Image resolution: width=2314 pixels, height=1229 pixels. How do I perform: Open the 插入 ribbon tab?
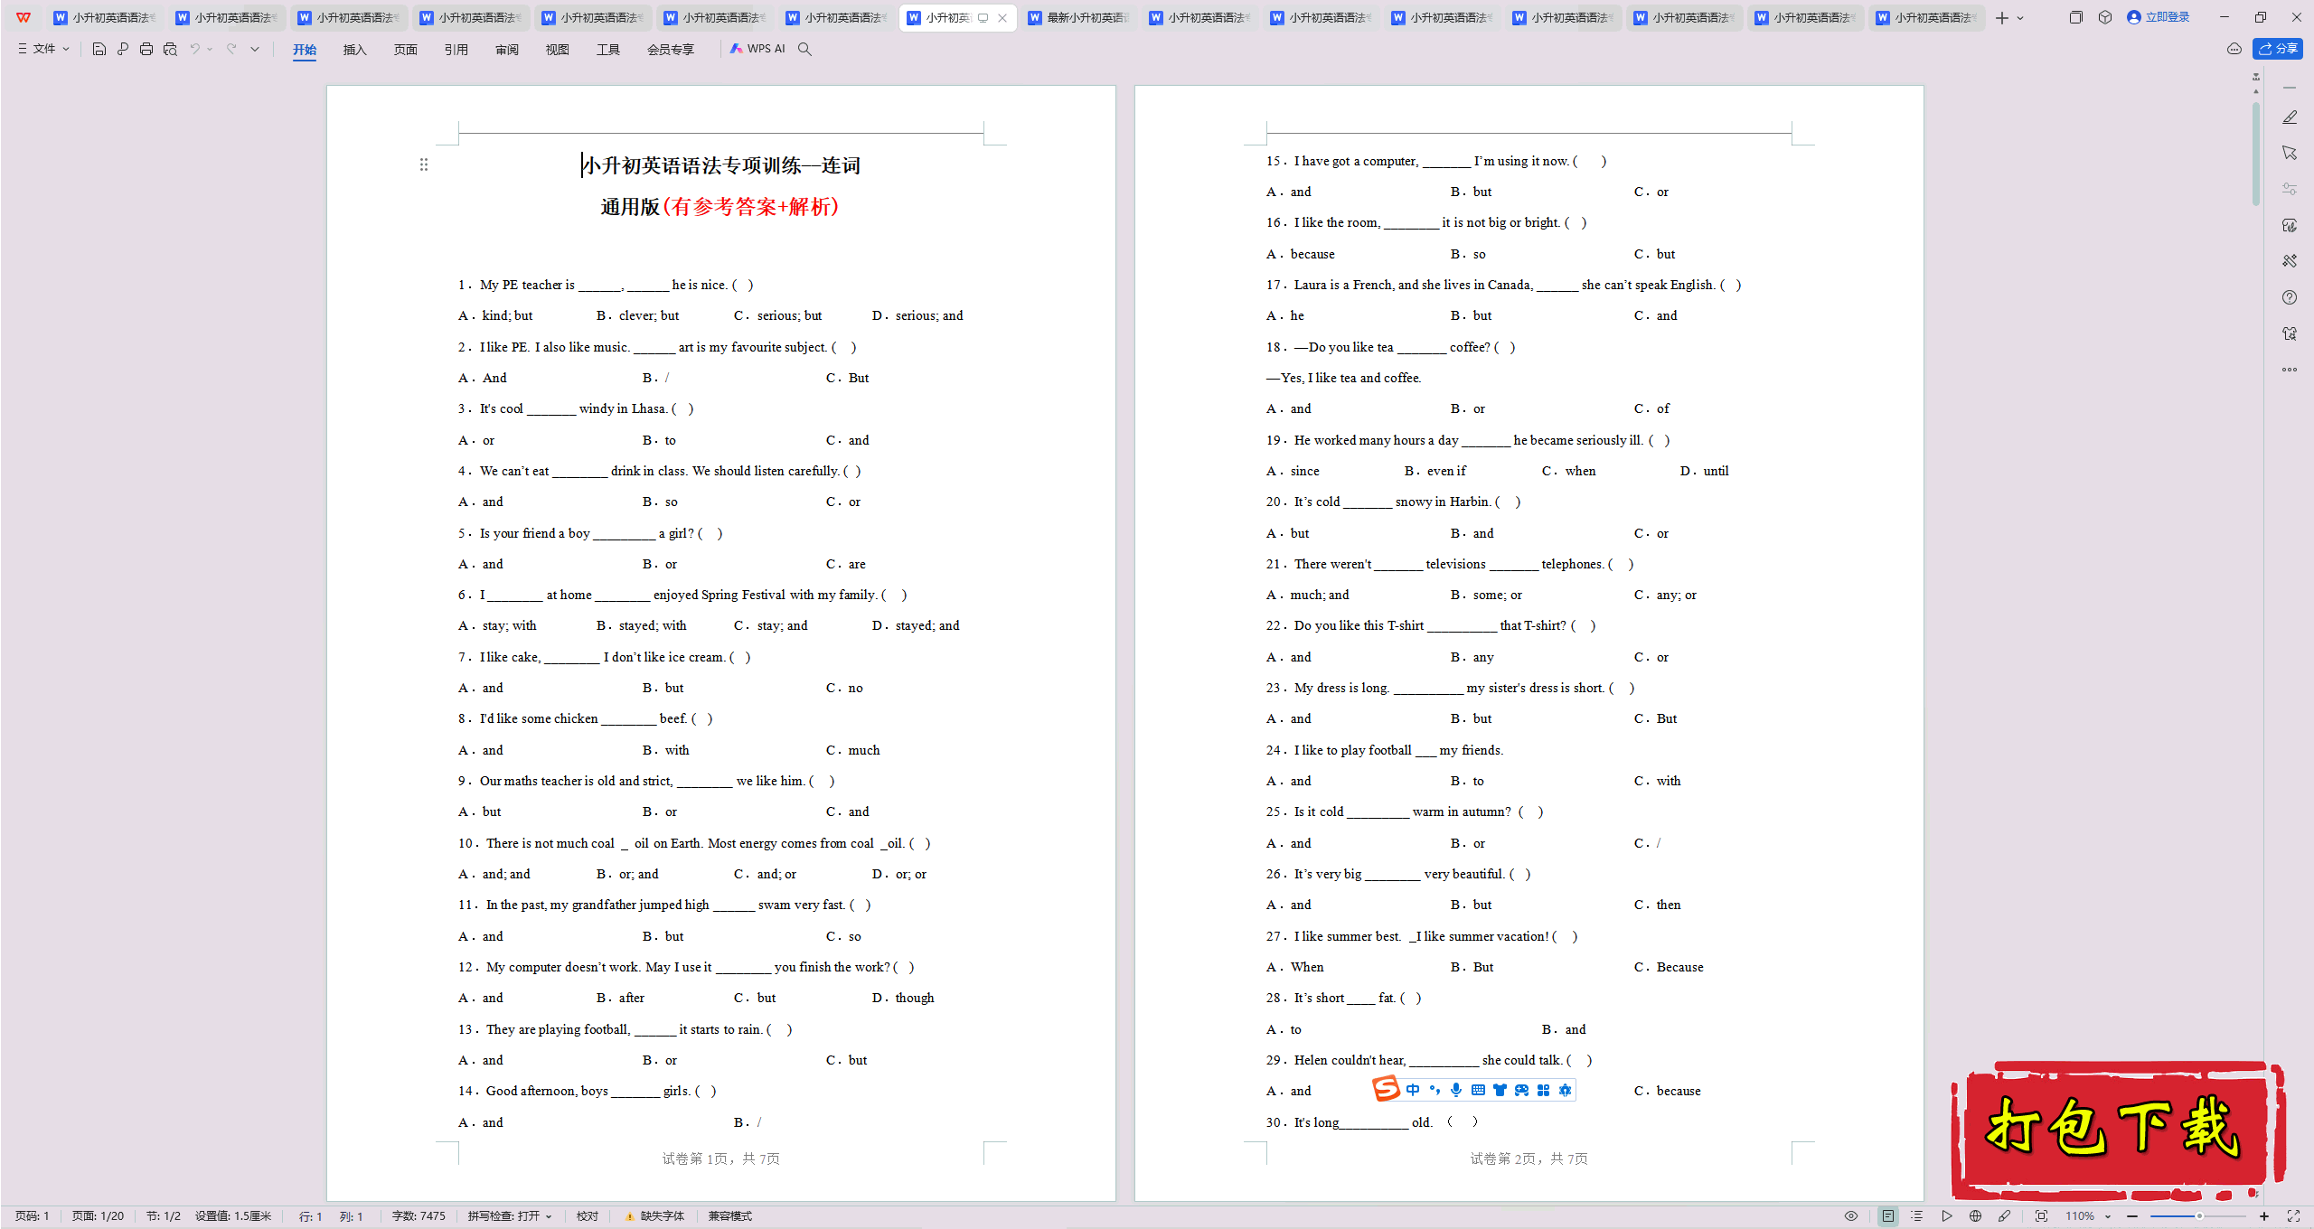tap(354, 50)
